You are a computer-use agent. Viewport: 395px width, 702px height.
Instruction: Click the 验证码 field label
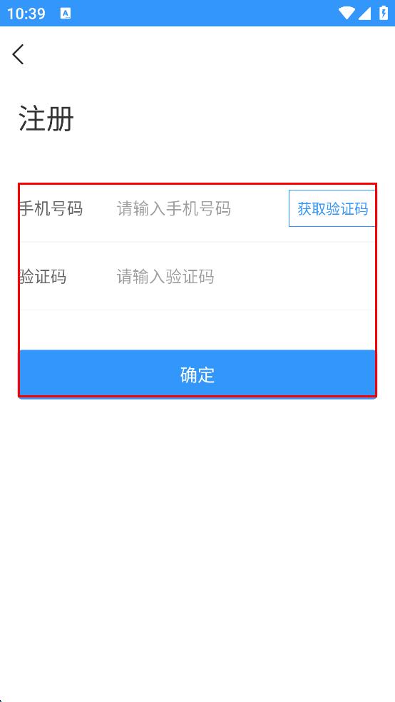click(43, 277)
